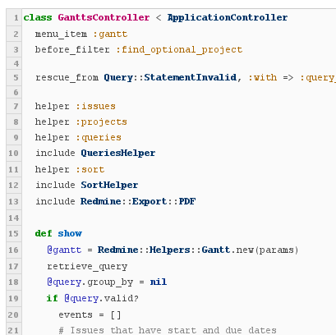This screenshot has width=336, height=335.
Task: Click the 'def' keyword on line 15
Action: (x=44, y=233)
